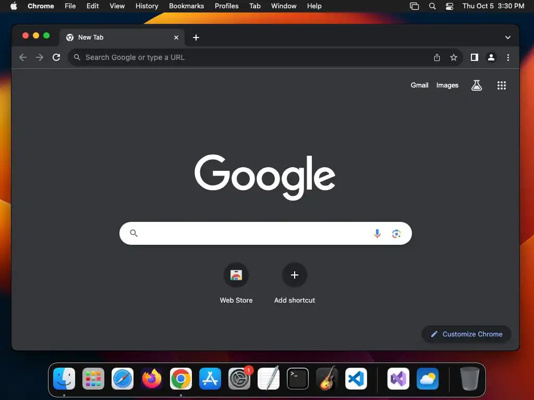This screenshot has width=534, height=400.
Task: Open the profile avatar menu
Action: [491, 57]
